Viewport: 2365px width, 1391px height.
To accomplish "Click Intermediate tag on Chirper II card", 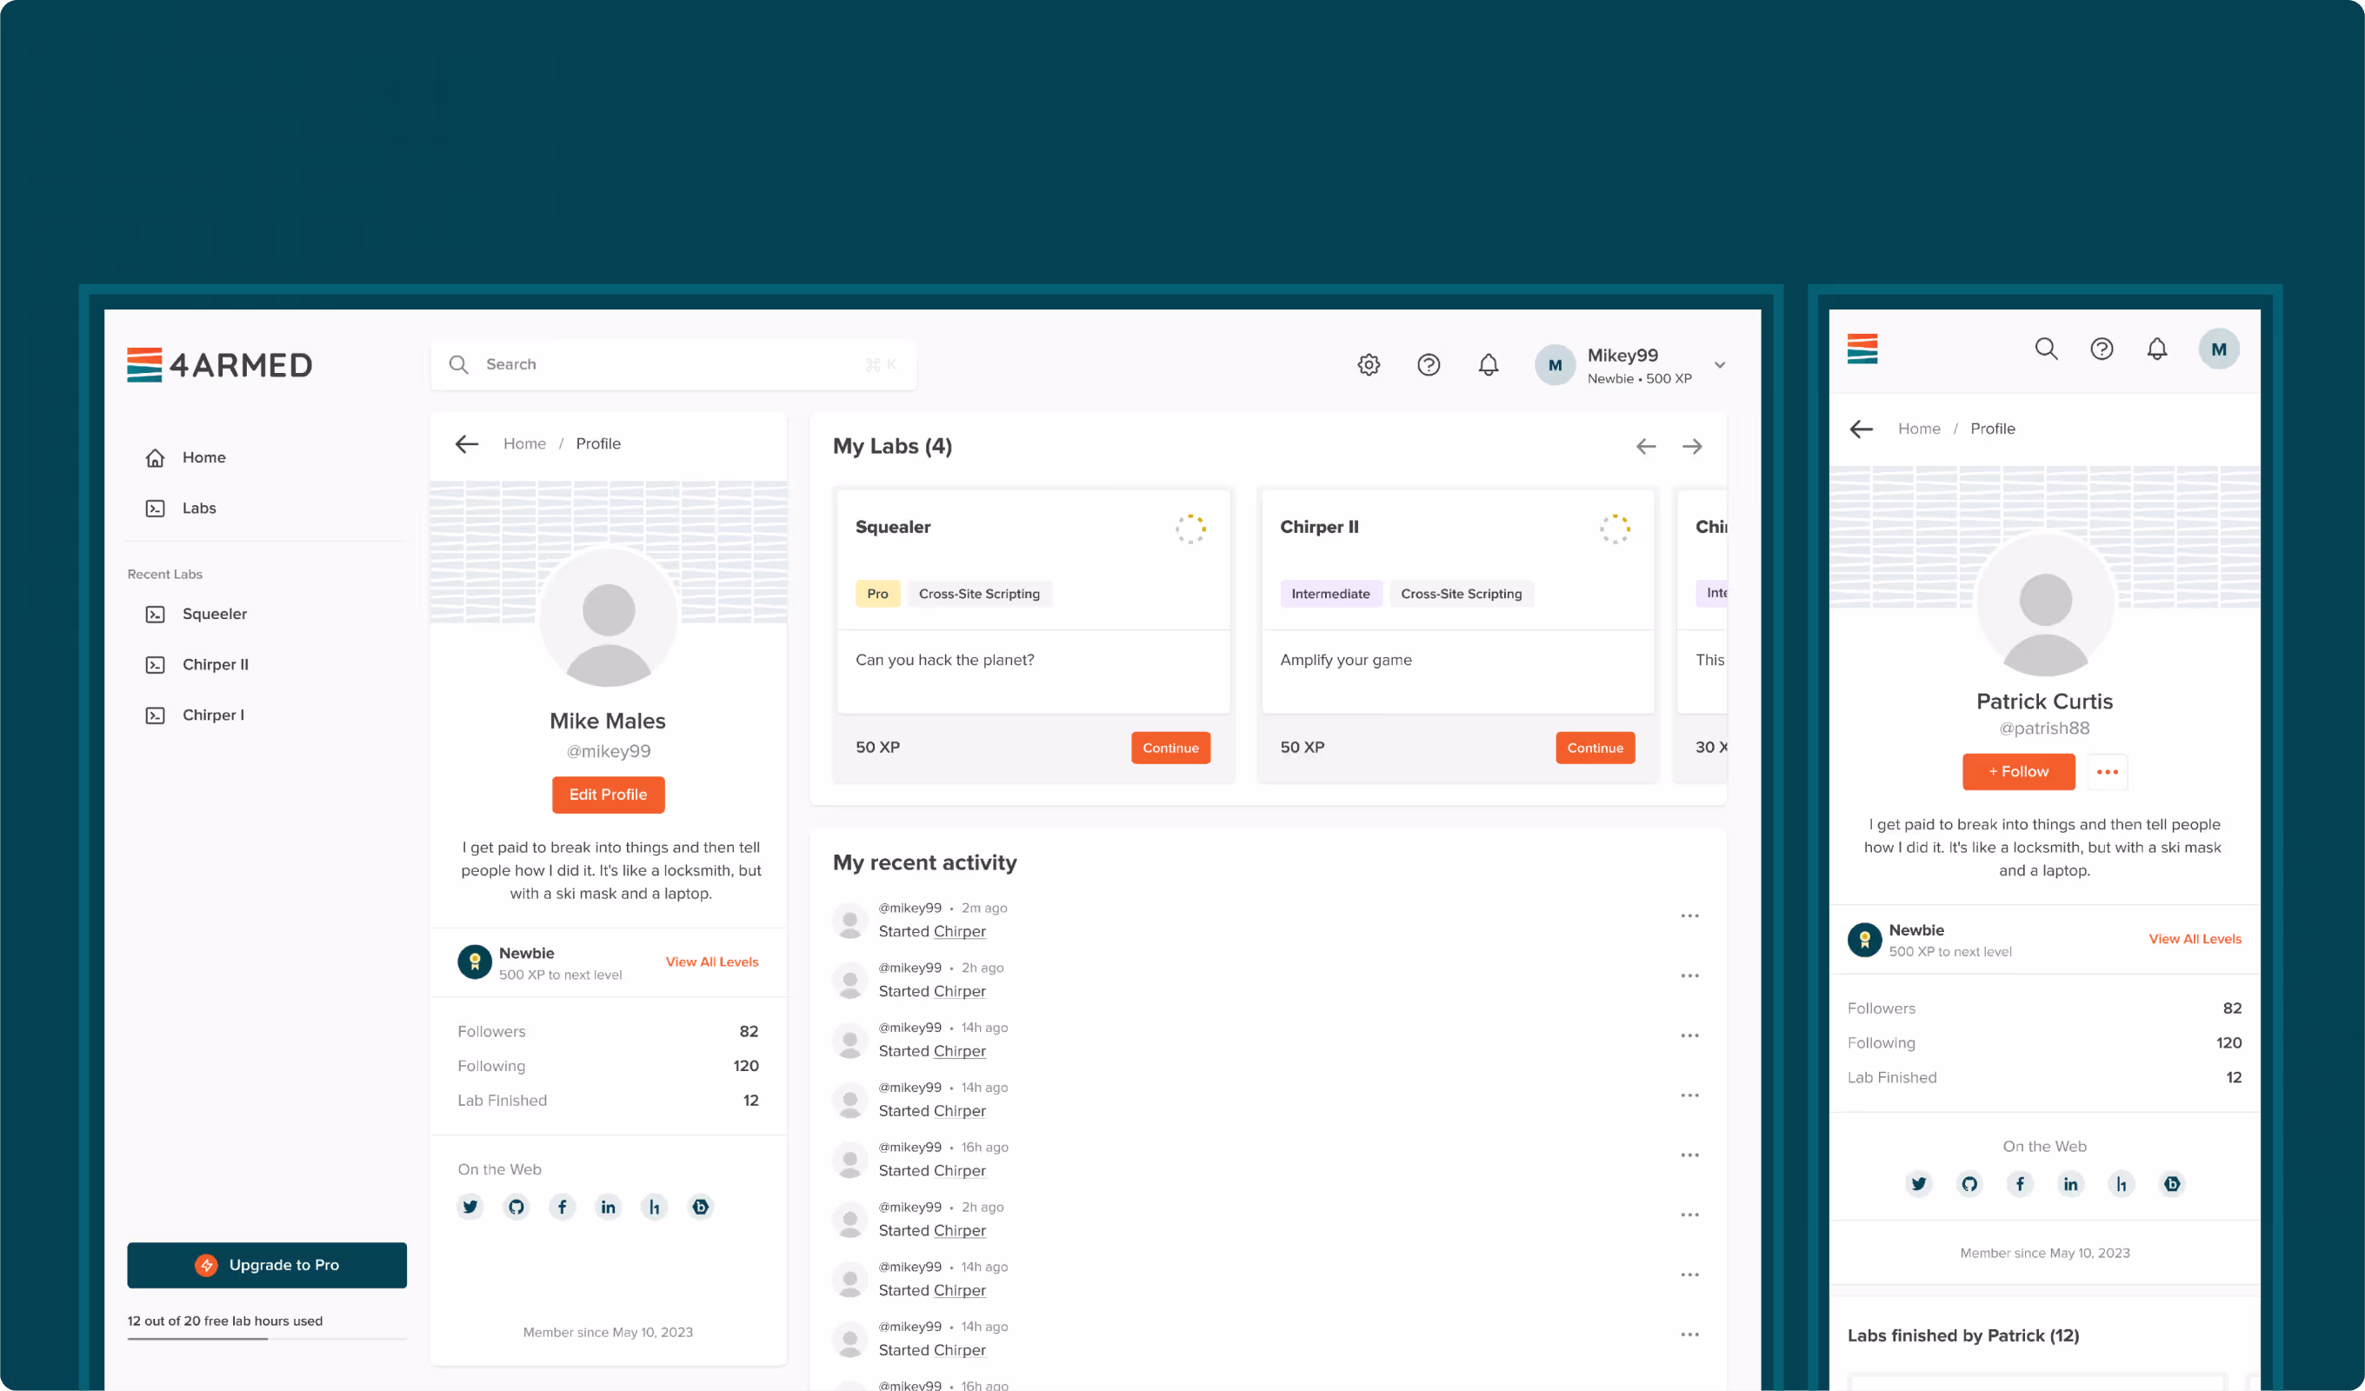I will click(x=1329, y=594).
